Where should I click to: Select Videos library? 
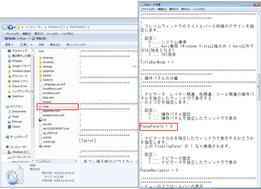(x=14, y=127)
